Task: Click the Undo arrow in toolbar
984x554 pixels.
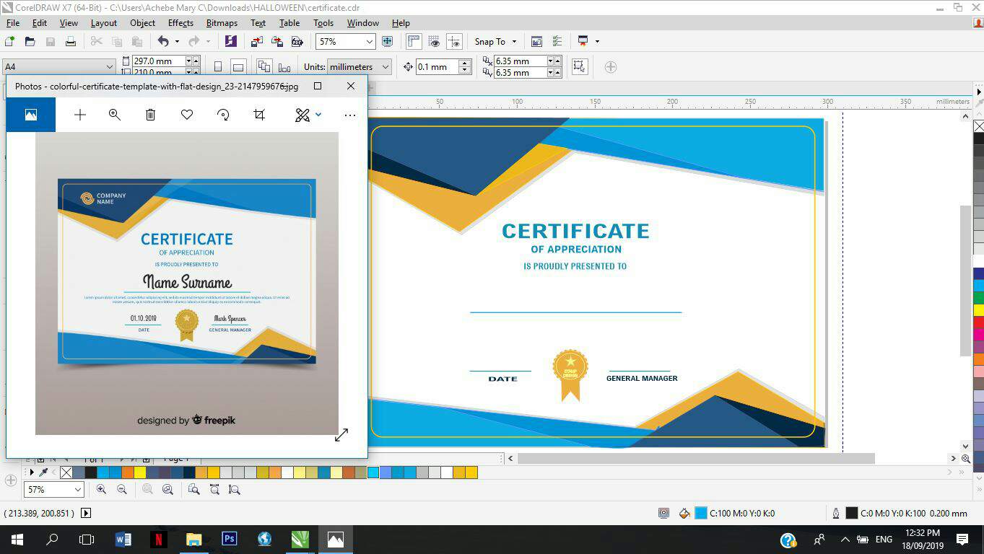Action: click(x=163, y=42)
